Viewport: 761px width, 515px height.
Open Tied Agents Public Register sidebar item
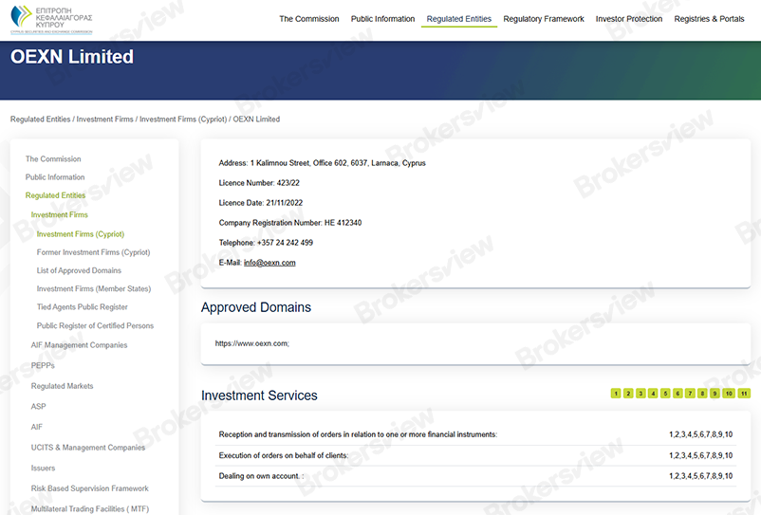[82, 307]
